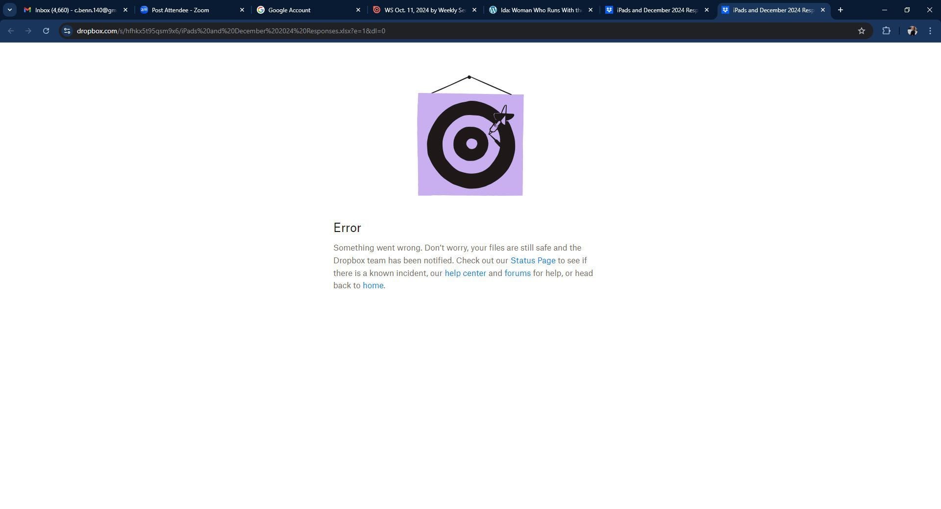The image size is (941, 509).
Task: Click the forums link
Action: [x=517, y=273]
